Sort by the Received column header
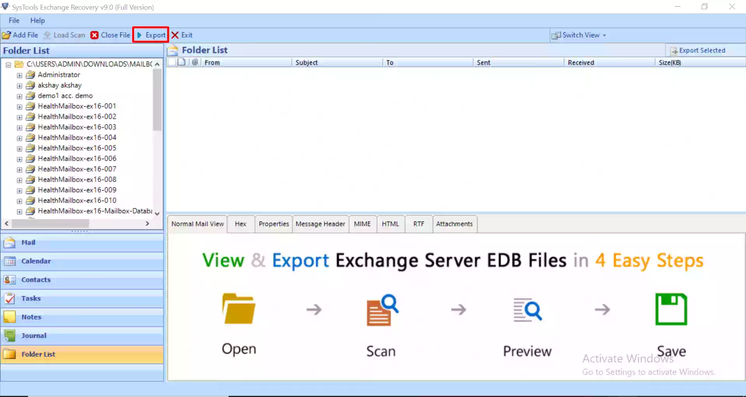This screenshot has height=397, width=746. [x=610, y=62]
